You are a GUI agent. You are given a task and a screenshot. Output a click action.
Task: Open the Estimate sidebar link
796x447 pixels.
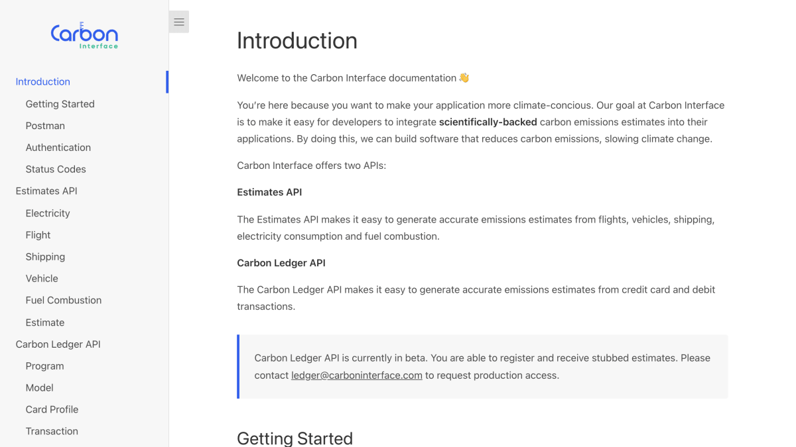45,323
